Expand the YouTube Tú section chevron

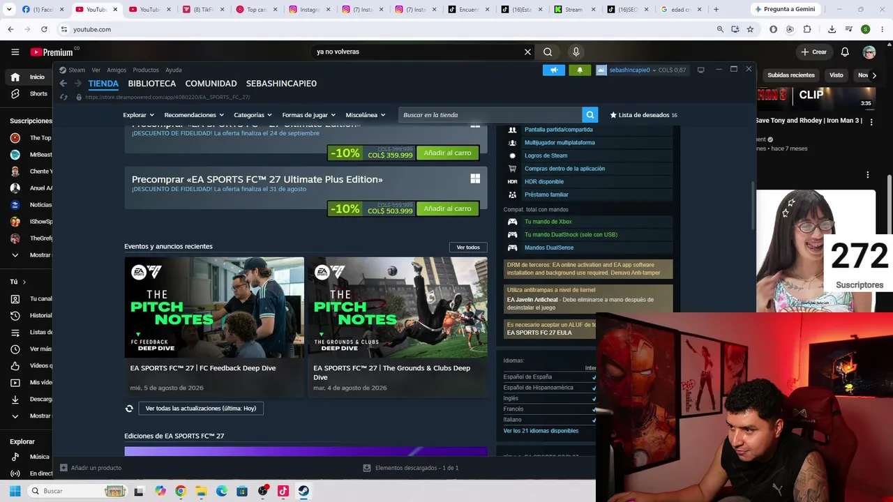click(x=24, y=282)
